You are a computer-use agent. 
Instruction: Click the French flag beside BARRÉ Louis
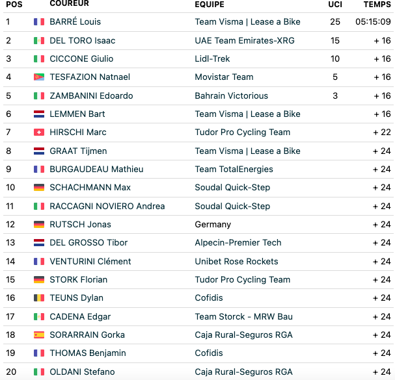point(39,21)
